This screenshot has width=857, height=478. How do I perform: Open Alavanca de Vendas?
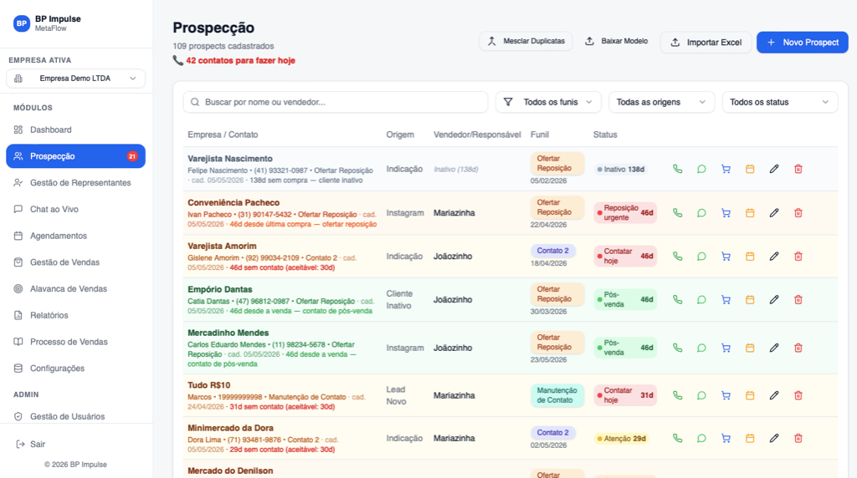75,288
